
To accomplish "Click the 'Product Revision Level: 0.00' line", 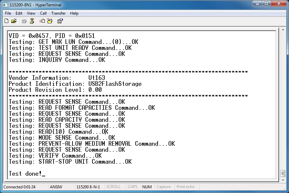I will pyautogui.click(x=55, y=90).
